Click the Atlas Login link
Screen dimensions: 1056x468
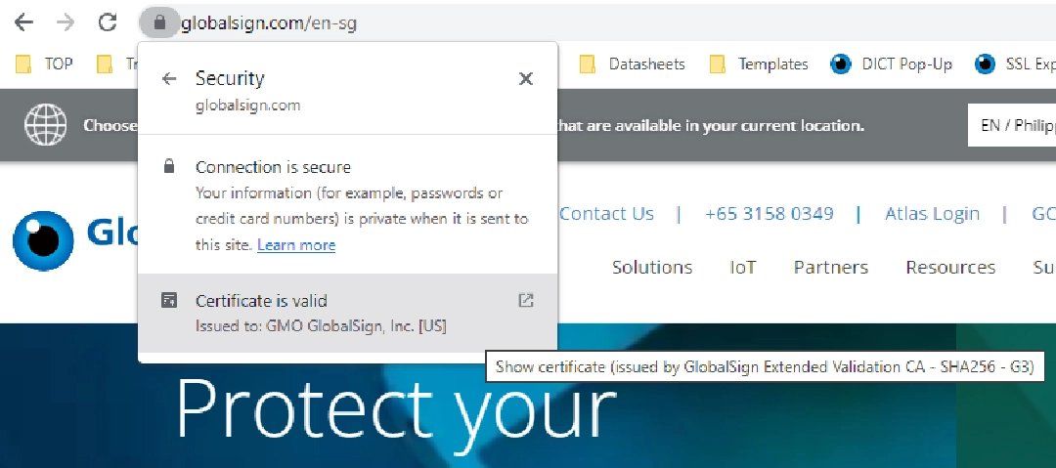point(932,214)
